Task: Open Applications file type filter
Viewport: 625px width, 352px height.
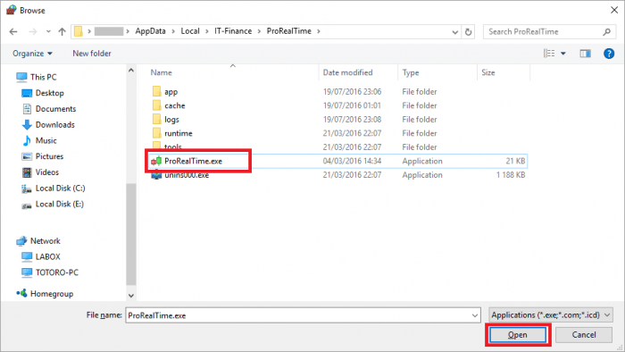Action: [x=551, y=315]
